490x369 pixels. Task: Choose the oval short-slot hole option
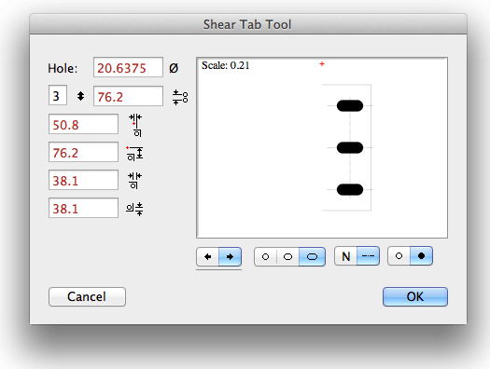tap(287, 256)
